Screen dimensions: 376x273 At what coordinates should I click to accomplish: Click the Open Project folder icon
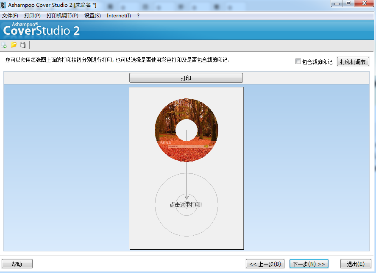(14, 45)
